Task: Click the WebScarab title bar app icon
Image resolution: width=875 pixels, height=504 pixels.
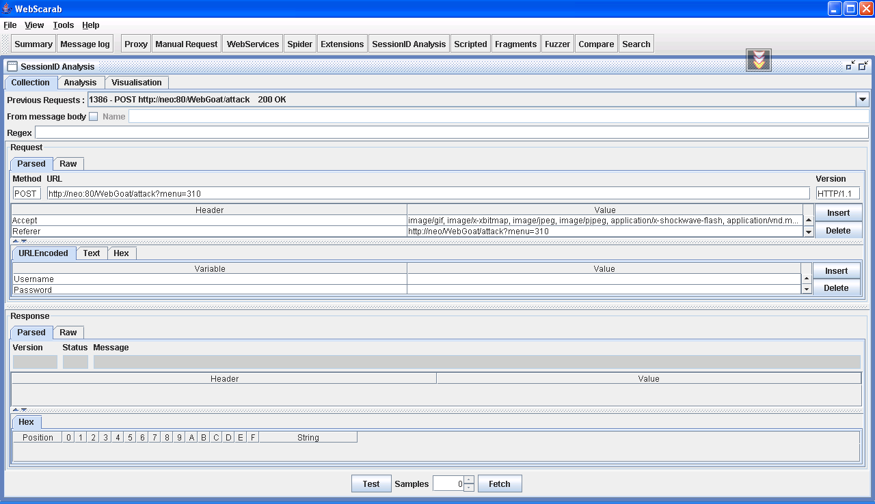Action: [x=8, y=8]
